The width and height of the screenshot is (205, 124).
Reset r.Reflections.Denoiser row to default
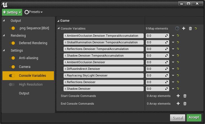[178, 82]
